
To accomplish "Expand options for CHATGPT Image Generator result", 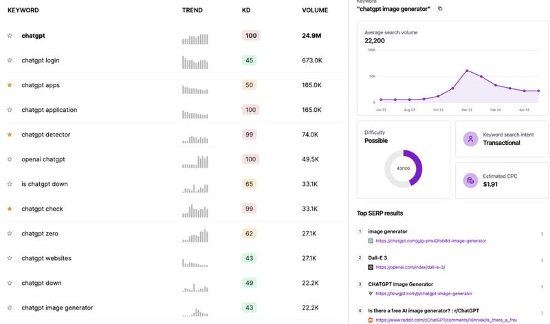I will 542,286.
